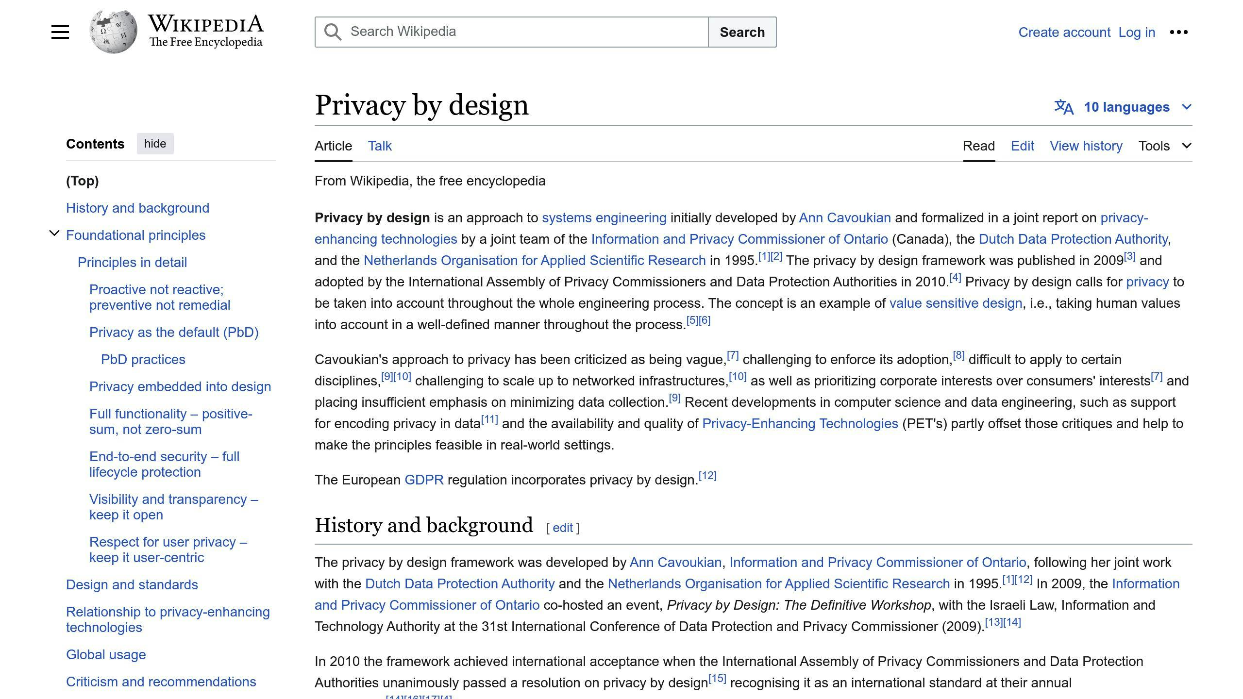Switch to the Edit tab

(1022, 146)
